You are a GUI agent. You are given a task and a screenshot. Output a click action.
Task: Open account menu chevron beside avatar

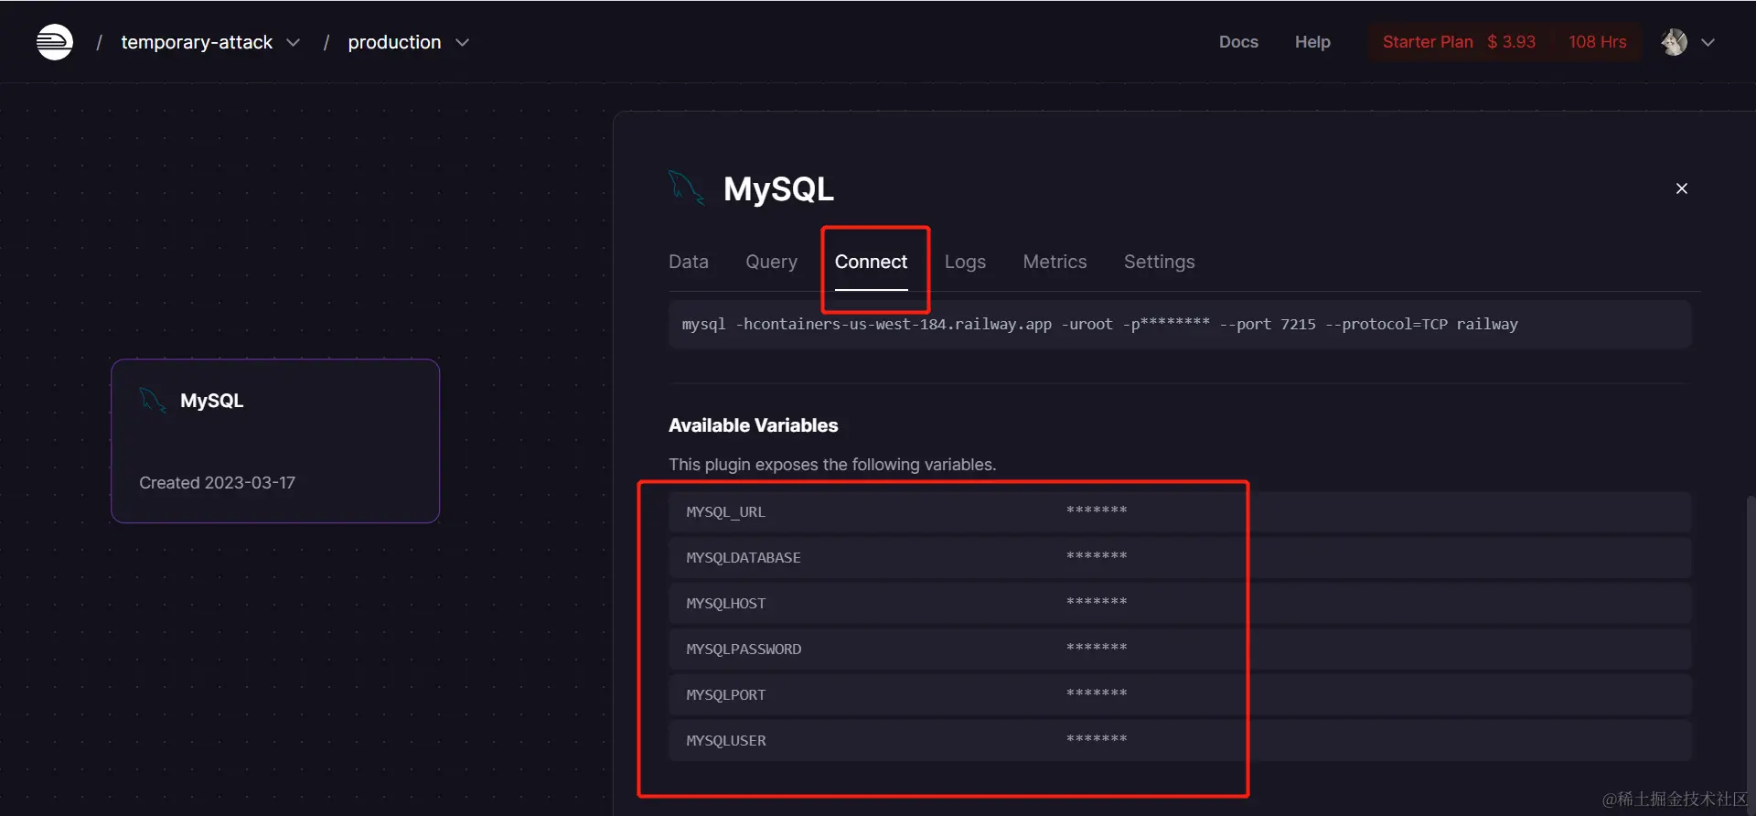(x=1708, y=43)
